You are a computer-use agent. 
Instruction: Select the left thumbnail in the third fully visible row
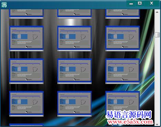[26, 104]
